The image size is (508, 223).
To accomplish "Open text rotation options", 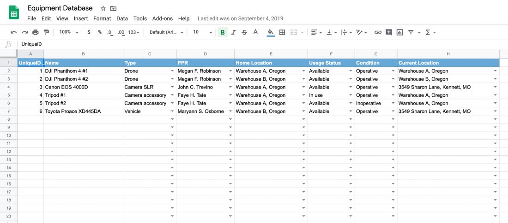I will point(362,32).
